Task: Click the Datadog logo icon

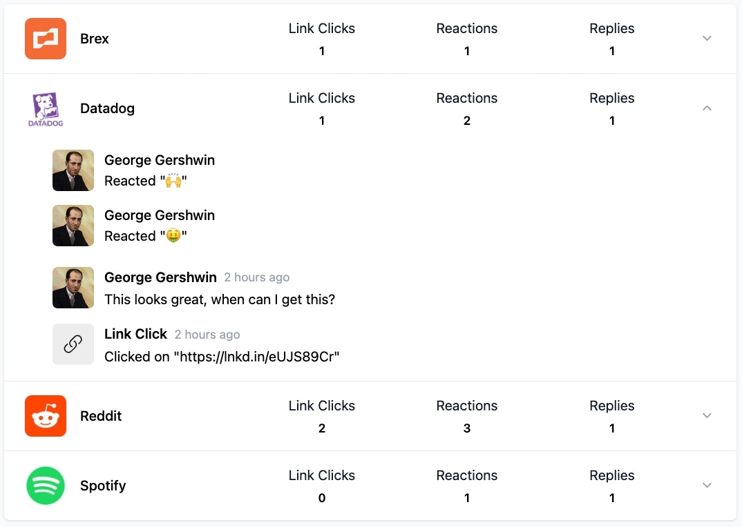Action: tap(46, 109)
